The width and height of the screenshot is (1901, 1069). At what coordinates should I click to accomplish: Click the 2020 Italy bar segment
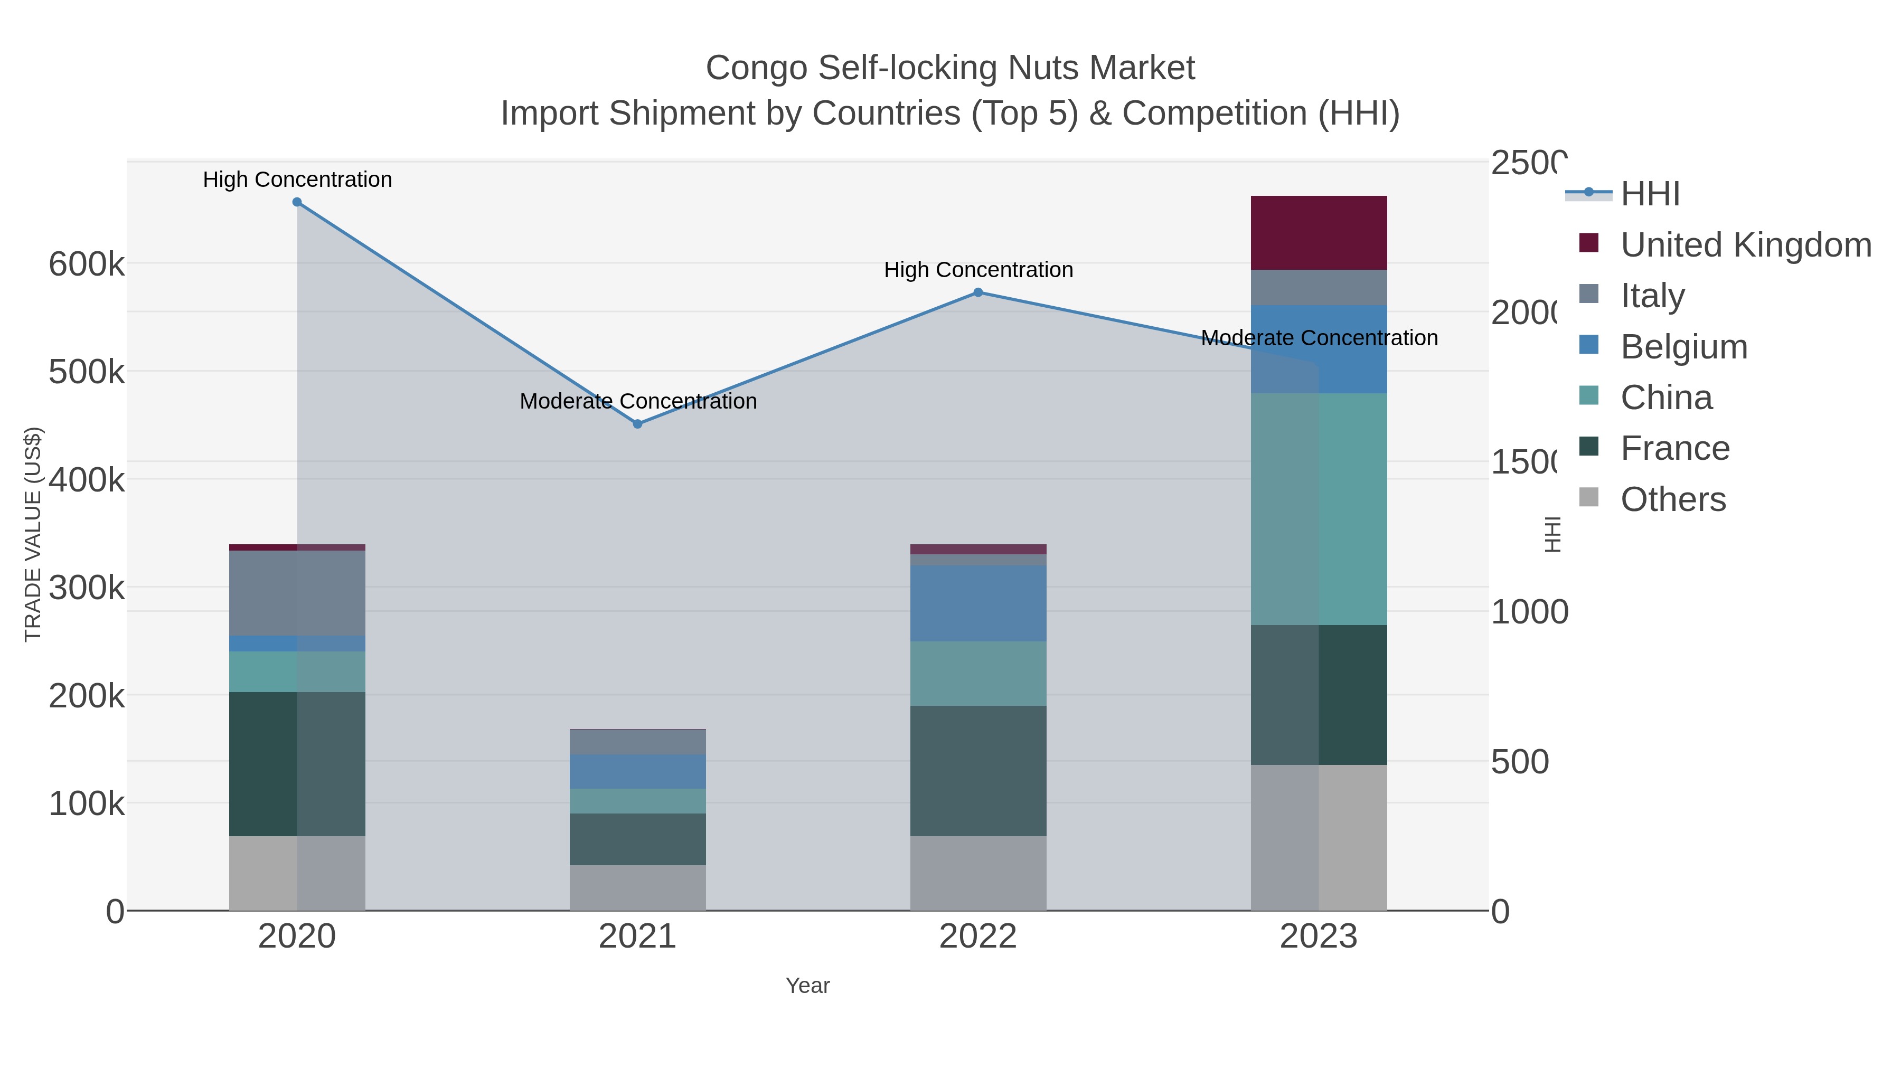297,593
